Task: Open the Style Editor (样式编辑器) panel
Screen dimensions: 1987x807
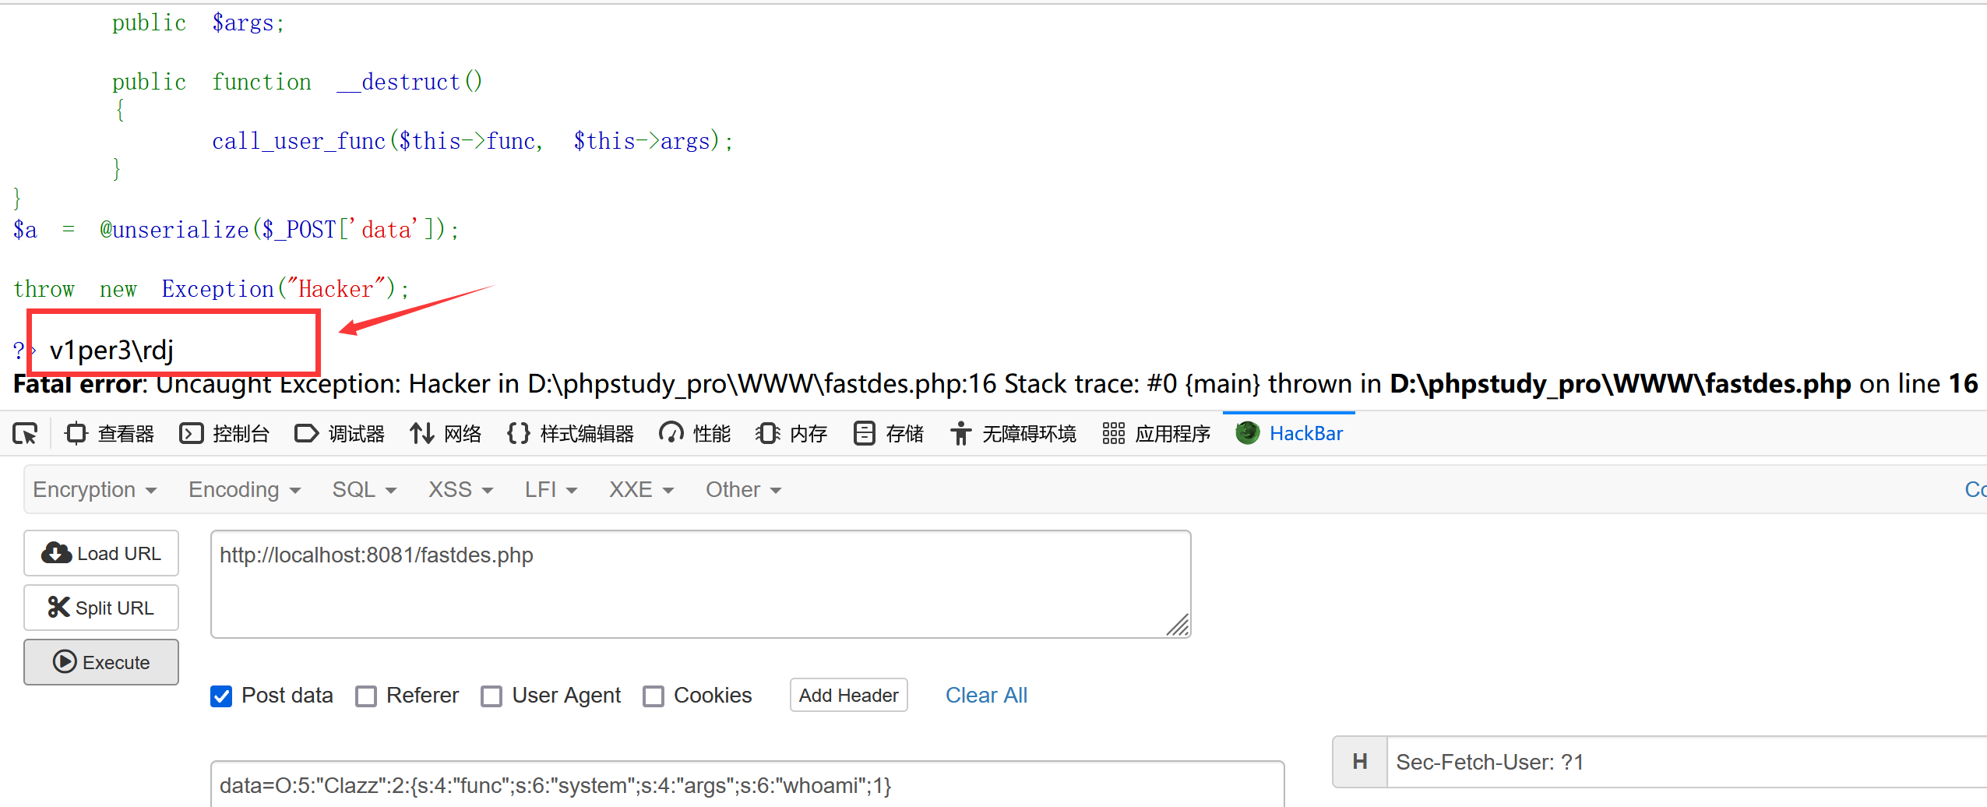Action: click(x=570, y=433)
